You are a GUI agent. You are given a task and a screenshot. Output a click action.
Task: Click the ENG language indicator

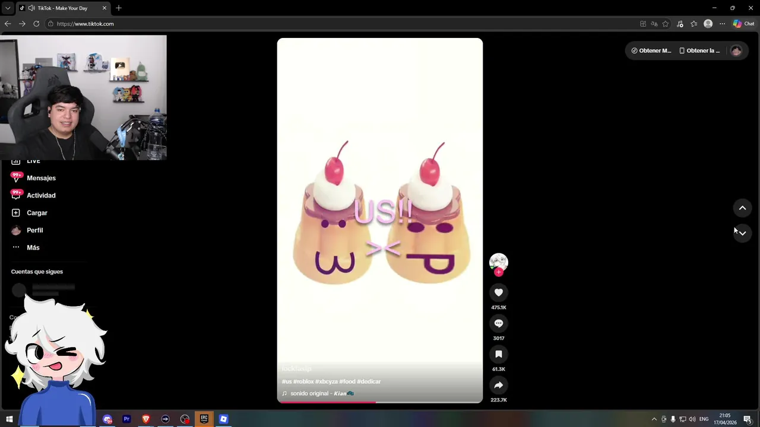pos(704,419)
